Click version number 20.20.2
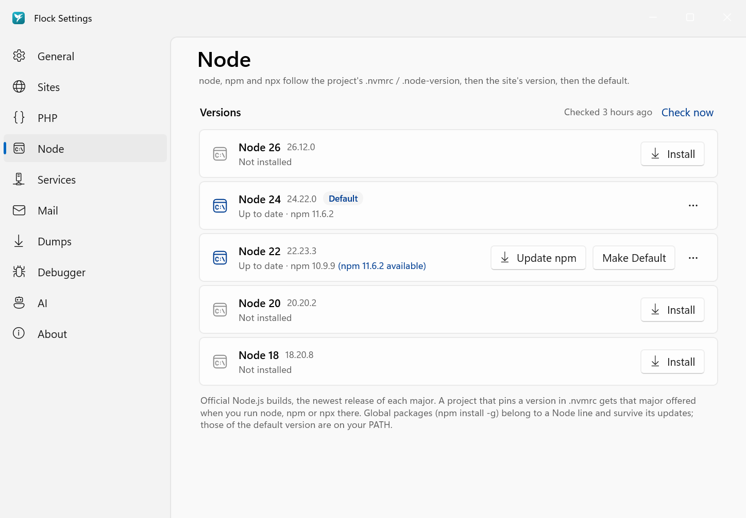This screenshot has height=518, width=746. click(x=301, y=303)
